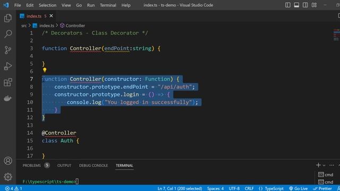Viewport: 340px width, 191px height.
Task: Click line number 14 in gutter
Action: [x=30, y=133]
